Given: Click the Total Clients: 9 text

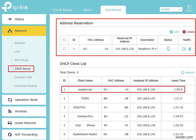Looking at the screenshot, I should click(69, 72).
